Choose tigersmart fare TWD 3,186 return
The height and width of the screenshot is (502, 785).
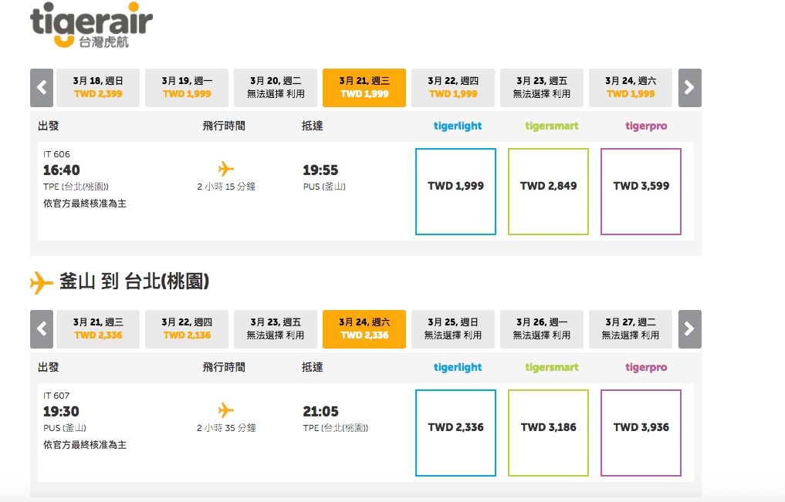[x=548, y=433]
